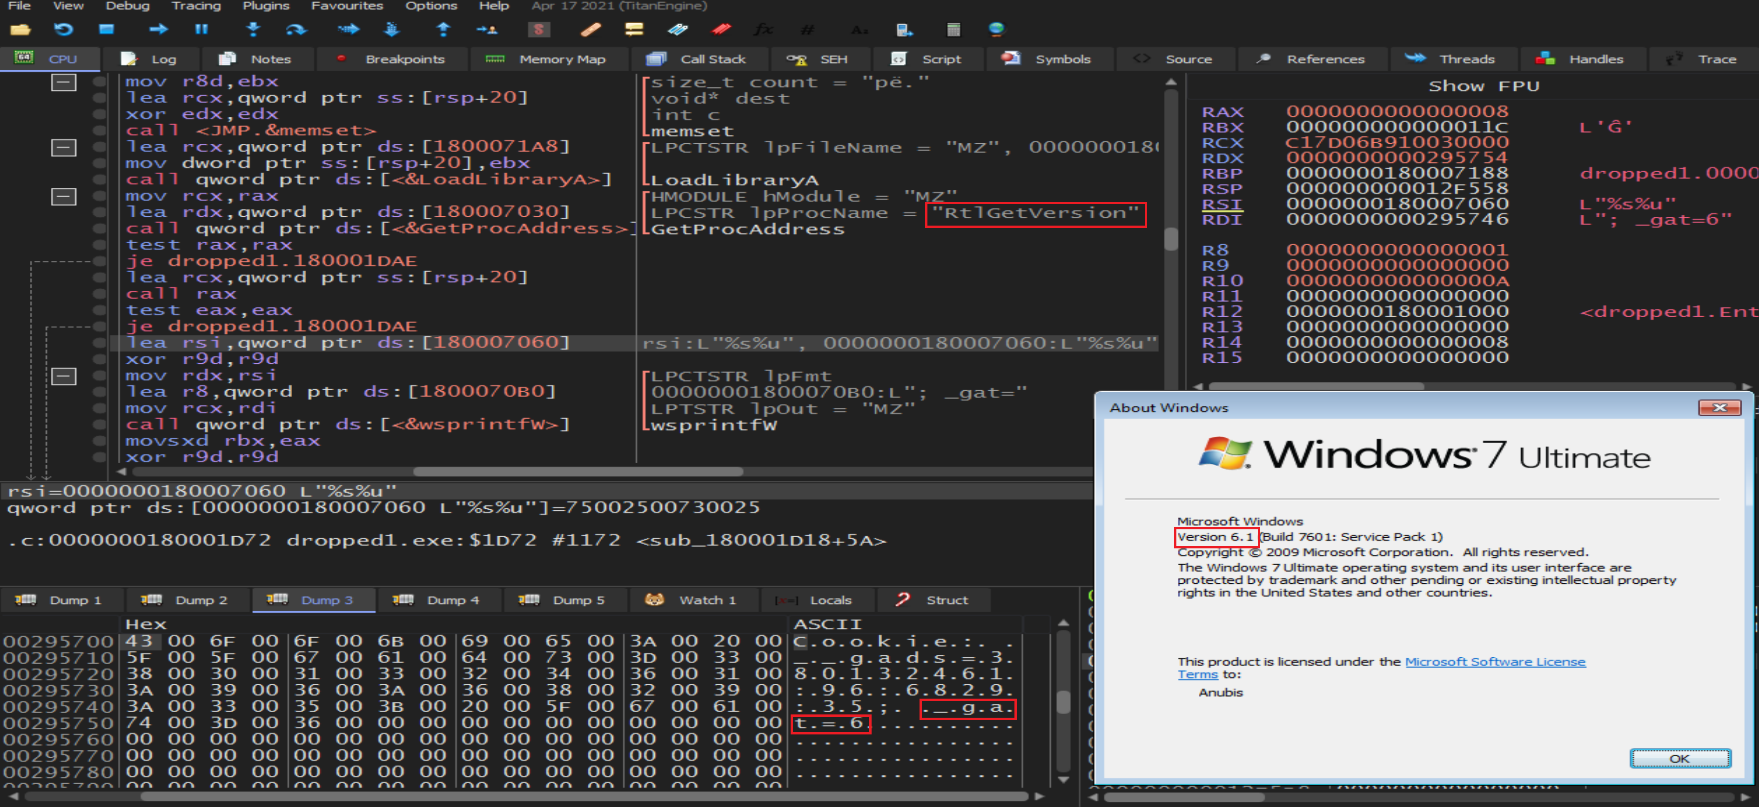Toggle breakpoint at lea rsi line
The width and height of the screenshot is (1759, 807).
pyautogui.click(x=100, y=343)
